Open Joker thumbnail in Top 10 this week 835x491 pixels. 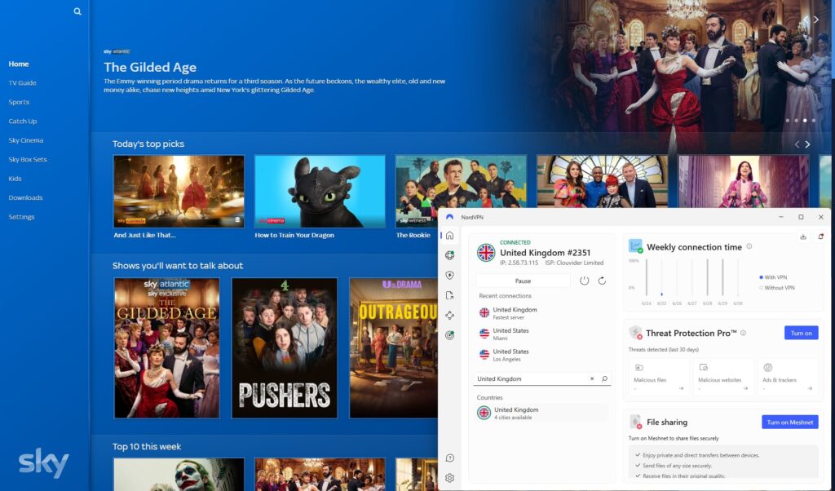[179, 474]
